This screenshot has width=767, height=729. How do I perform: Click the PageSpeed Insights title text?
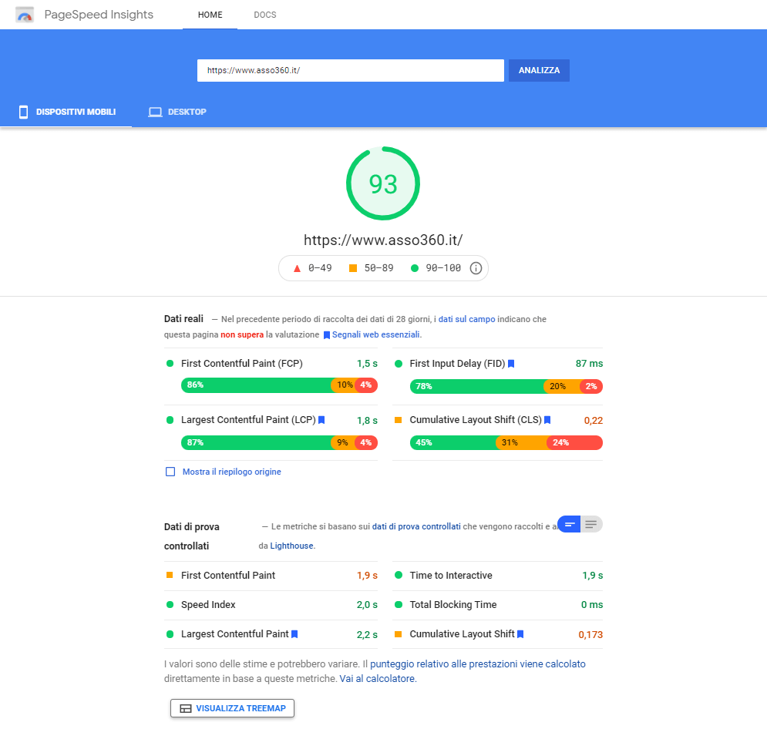[x=99, y=15]
